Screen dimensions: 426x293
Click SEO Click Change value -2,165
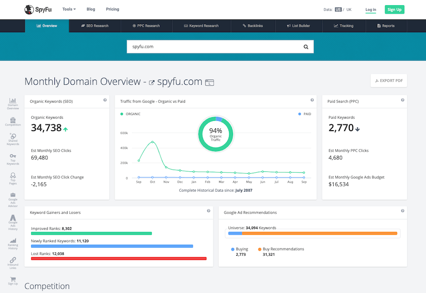[39, 185]
